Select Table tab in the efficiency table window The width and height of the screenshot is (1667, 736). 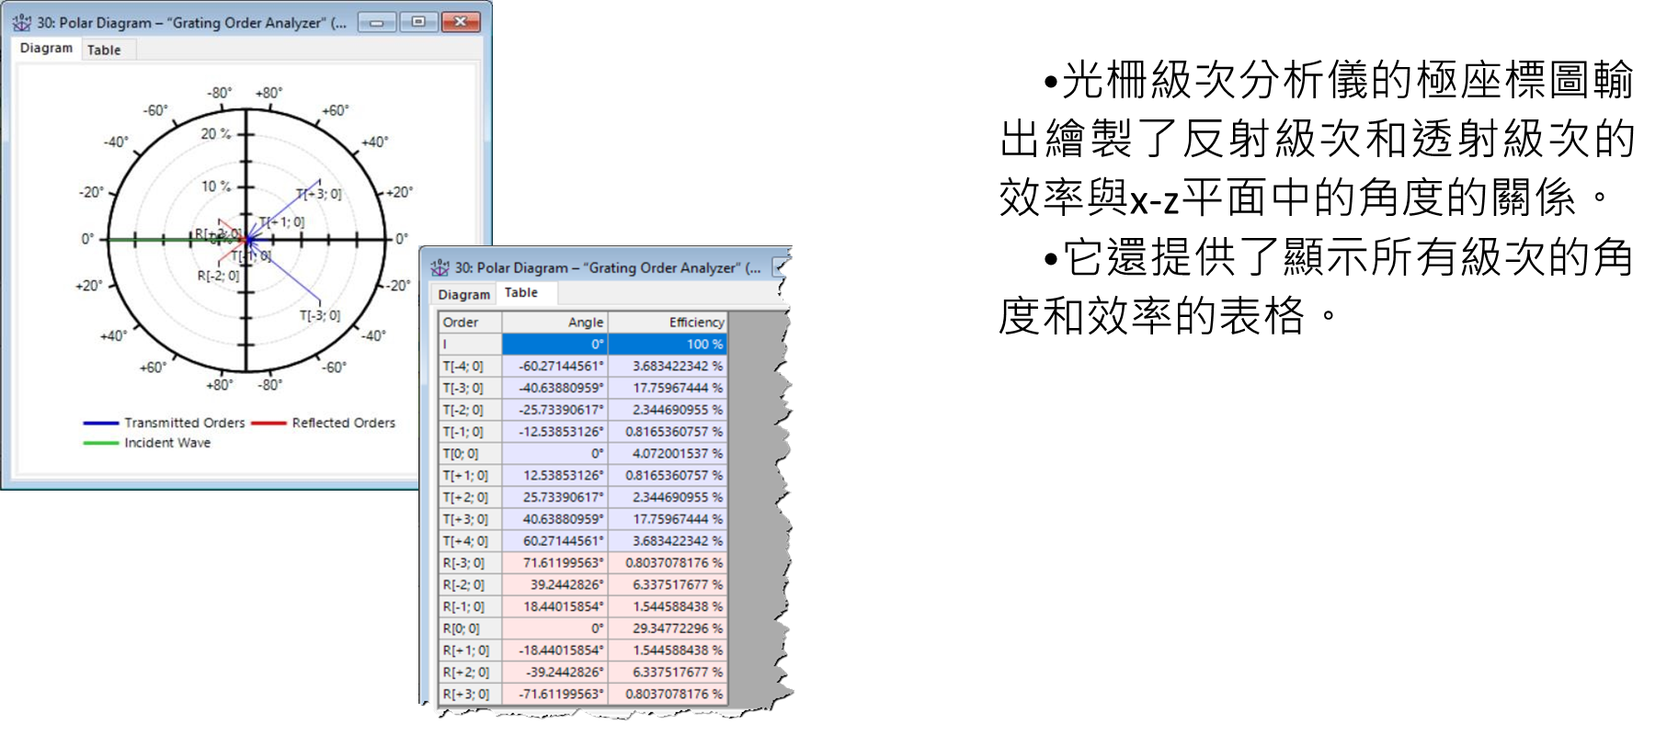point(521,292)
